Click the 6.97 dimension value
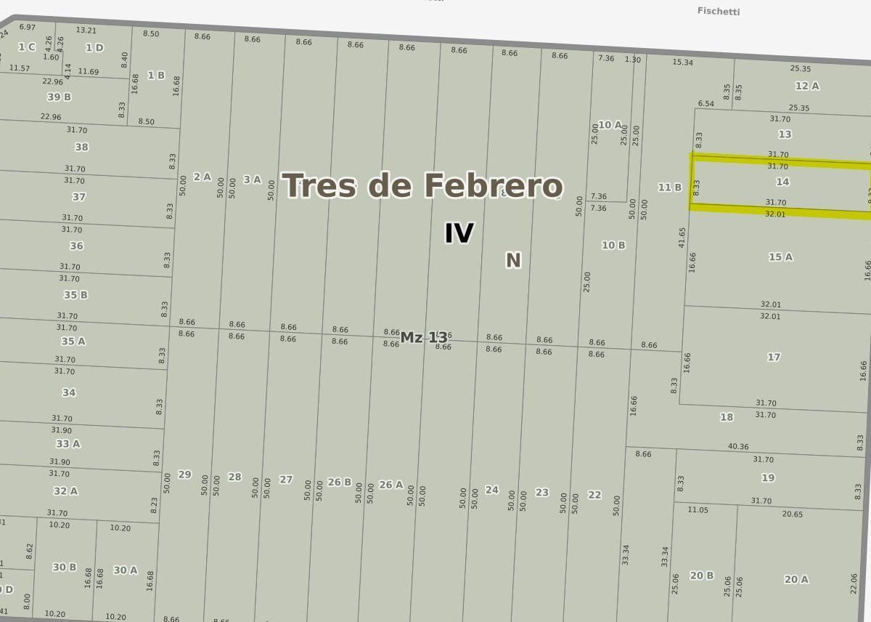The height and width of the screenshot is (622, 871). tap(28, 28)
